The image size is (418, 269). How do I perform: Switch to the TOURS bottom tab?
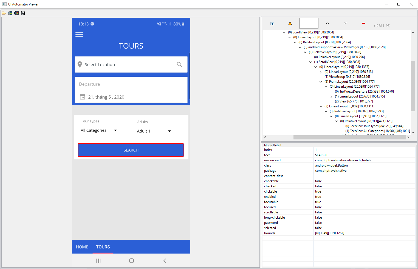(x=103, y=247)
